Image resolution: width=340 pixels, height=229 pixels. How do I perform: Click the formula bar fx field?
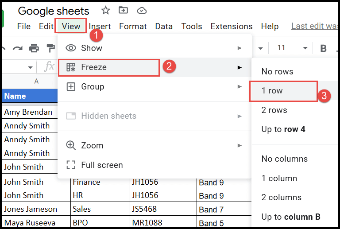[x=49, y=66]
